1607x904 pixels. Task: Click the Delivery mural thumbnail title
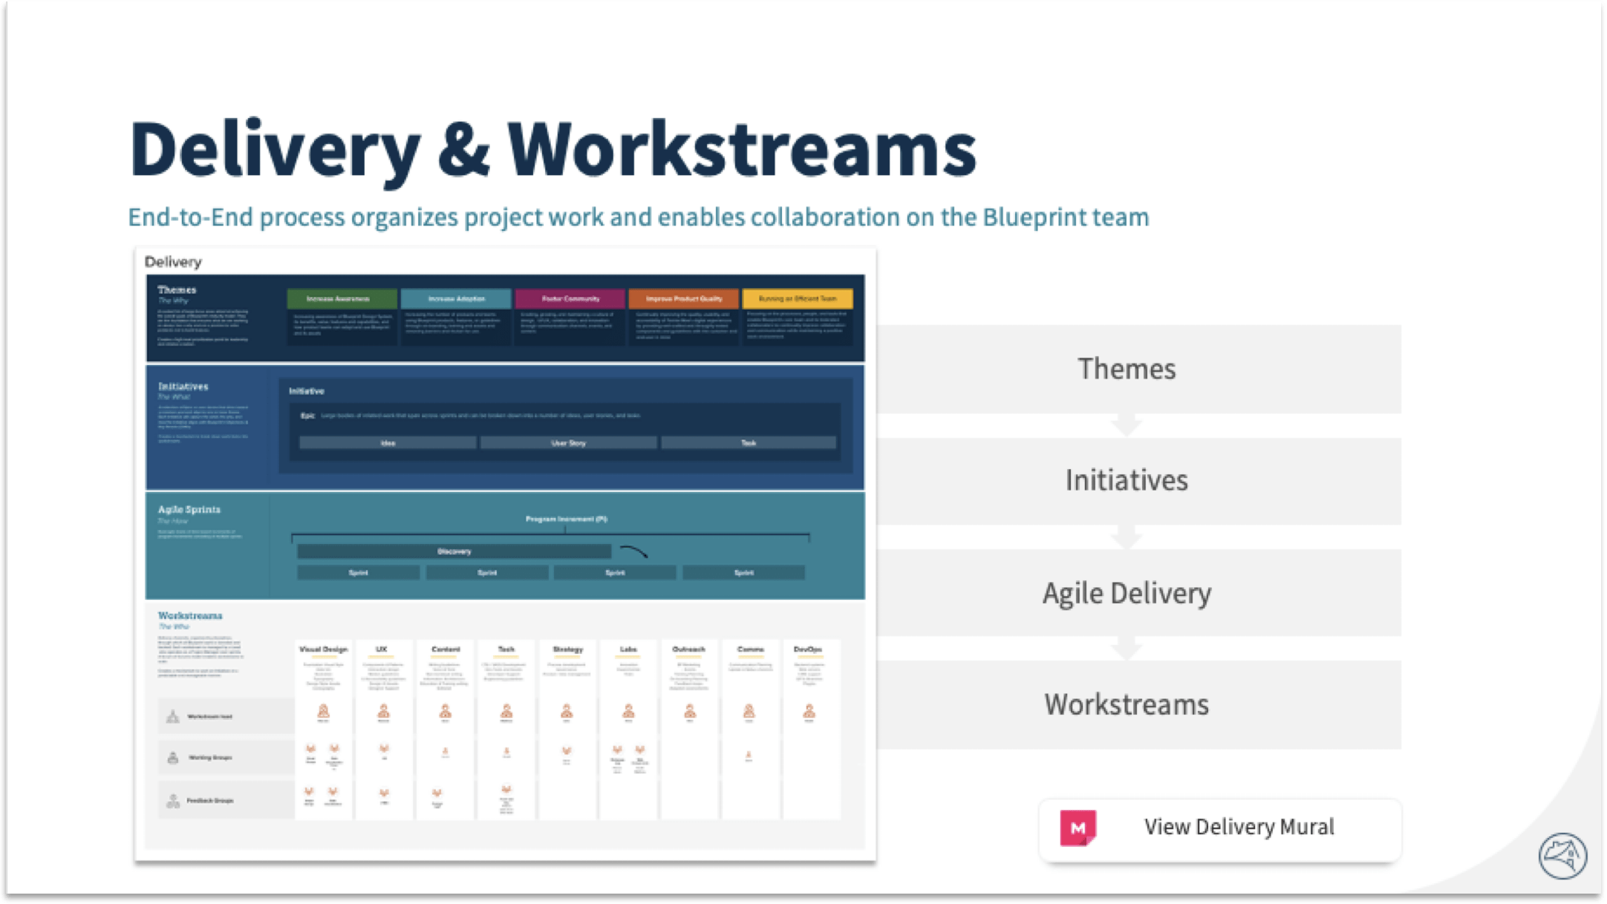[173, 262]
